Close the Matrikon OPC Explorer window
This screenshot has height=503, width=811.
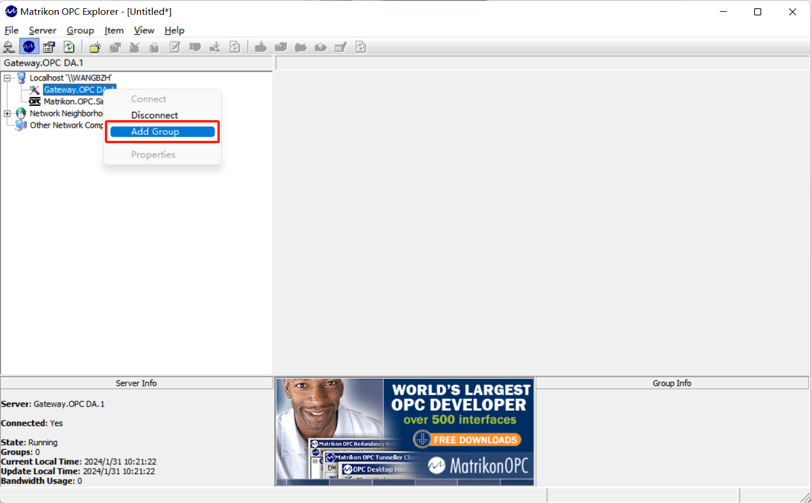tap(793, 12)
